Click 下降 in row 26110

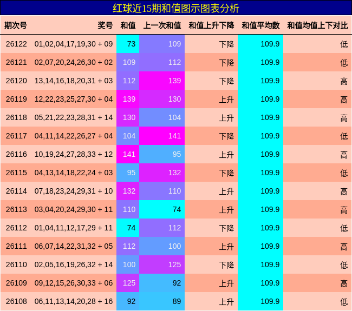click(x=226, y=265)
